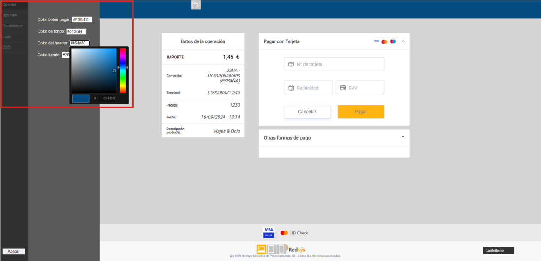The height and width of the screenshot is (261, 541).
Task: Click the desktop preview device icon
Action: [x=261, y=249]
